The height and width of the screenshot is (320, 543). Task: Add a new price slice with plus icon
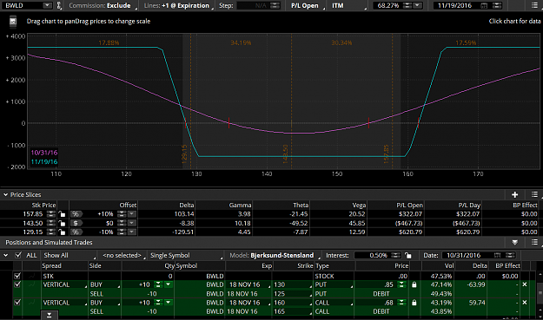[x=515, y=194]
